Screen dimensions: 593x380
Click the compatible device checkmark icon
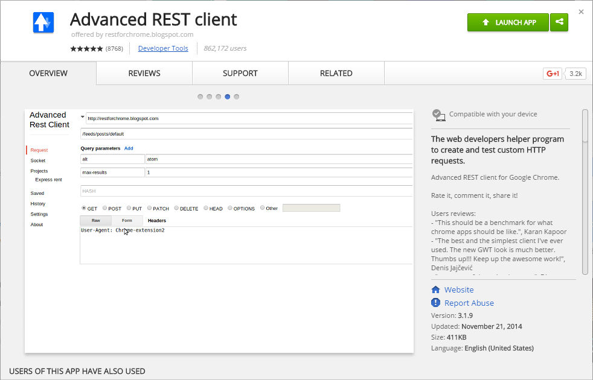(x=438, y=115)
